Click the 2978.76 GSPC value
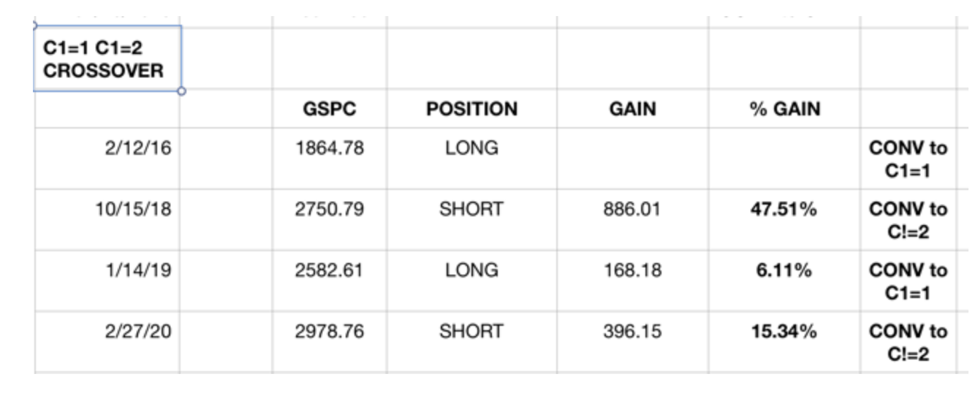The image size is (978, 393). coord(329,332)
